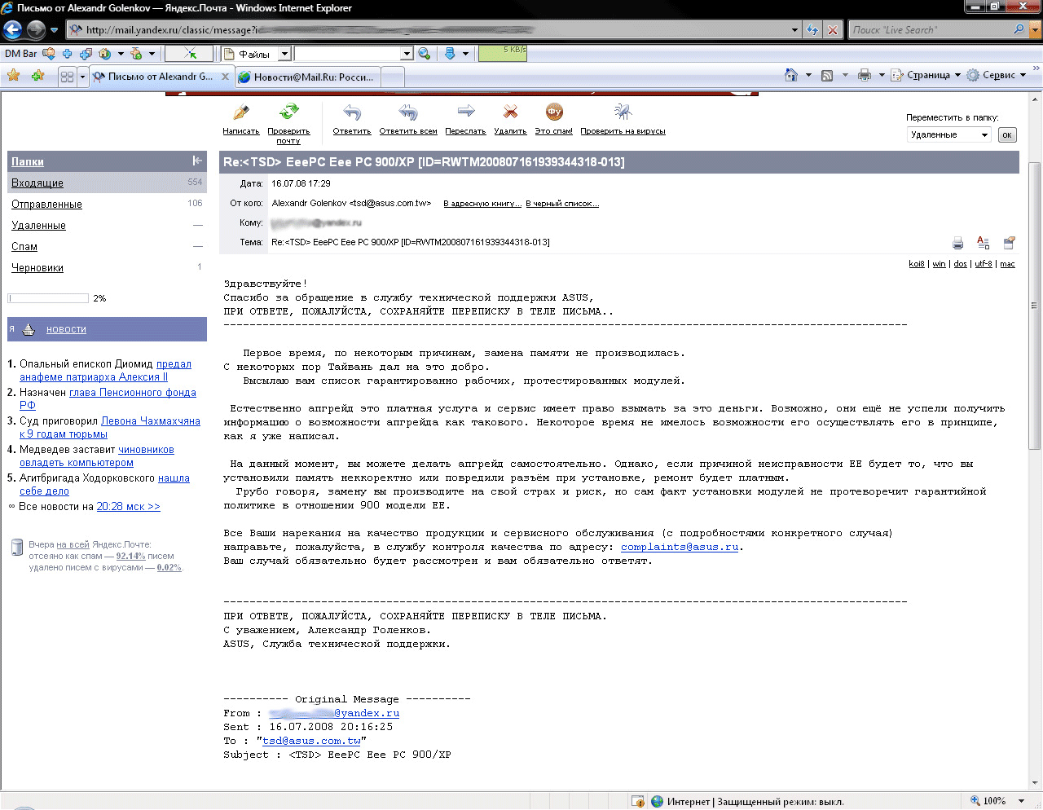Image resolution: width=1043 pixels, height=810 pixels.
Task: Click the Переслать forward arrow icon
Action: pos(466,111)
